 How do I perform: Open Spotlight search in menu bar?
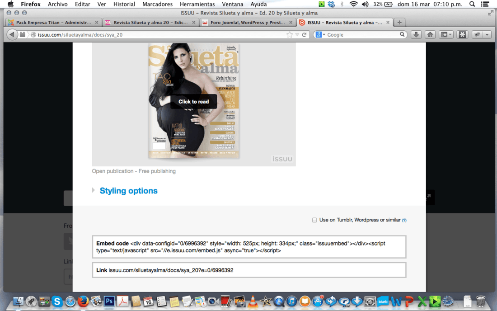coord(472,4)
